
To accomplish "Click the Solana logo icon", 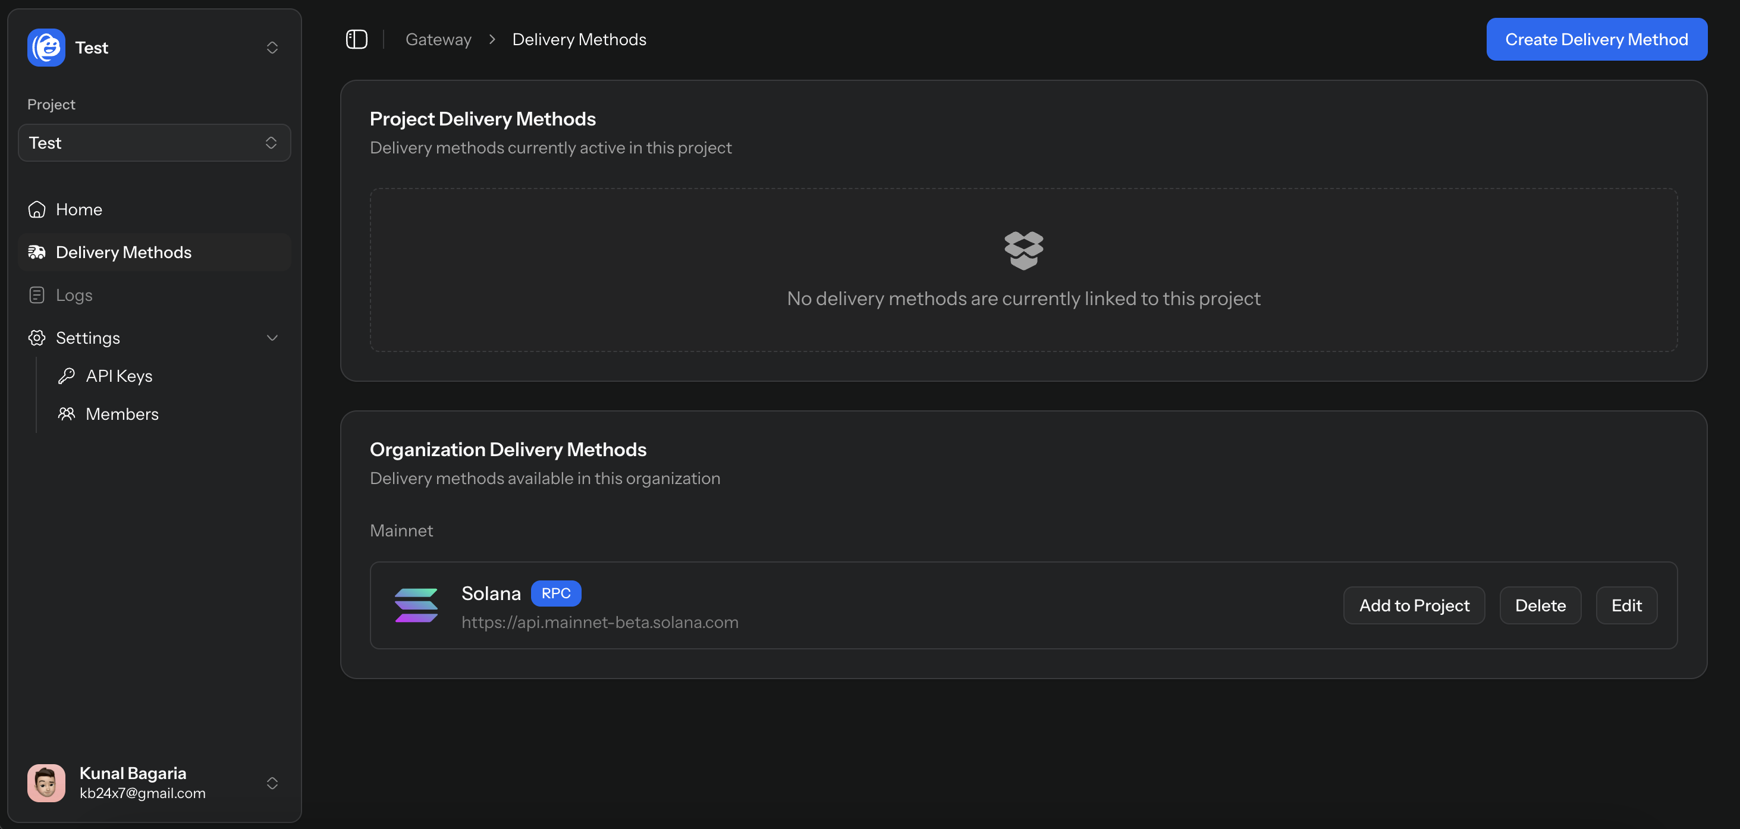I will pos(416,605).
